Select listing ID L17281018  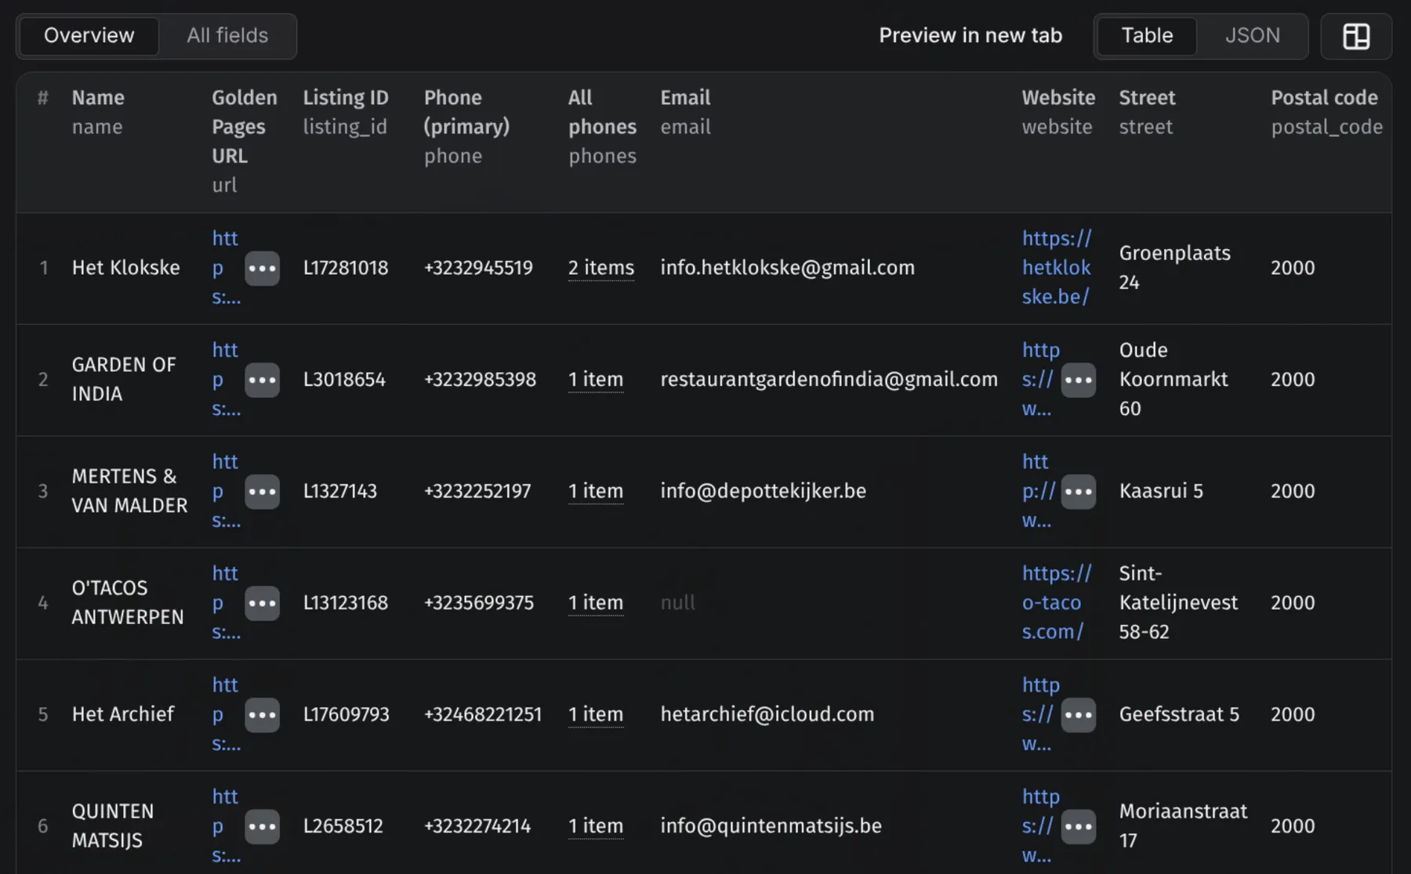click(x=346, y=268)
